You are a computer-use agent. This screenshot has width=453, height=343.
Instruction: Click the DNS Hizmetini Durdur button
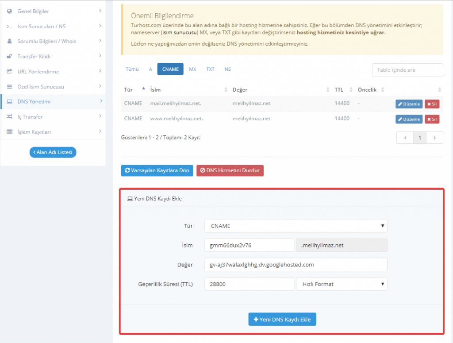pyautogui.click(x=230, y=170)
